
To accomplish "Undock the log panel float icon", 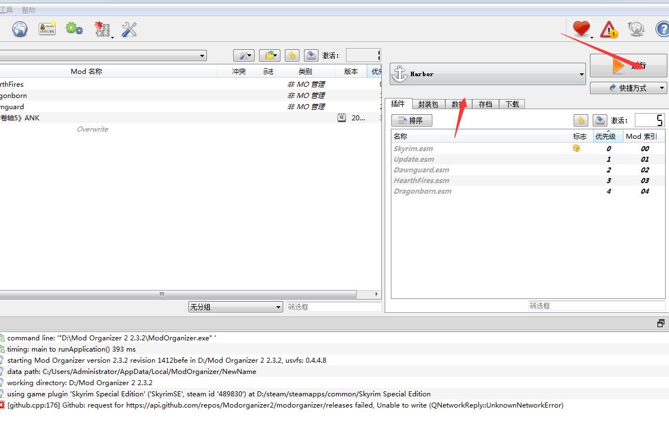I will (x=661, y=324).
